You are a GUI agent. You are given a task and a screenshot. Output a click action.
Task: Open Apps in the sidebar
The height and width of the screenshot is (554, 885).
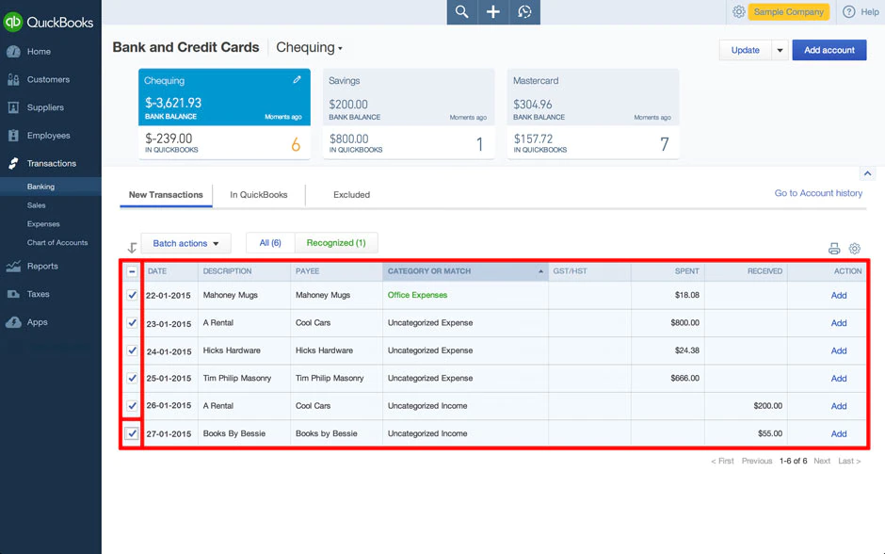pos(37,322)
